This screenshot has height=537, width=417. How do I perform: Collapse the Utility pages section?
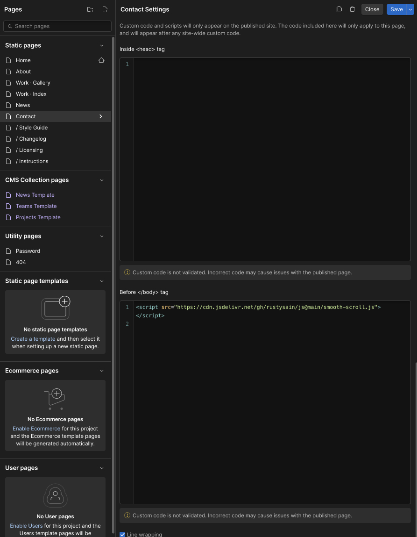pos(102,236)
